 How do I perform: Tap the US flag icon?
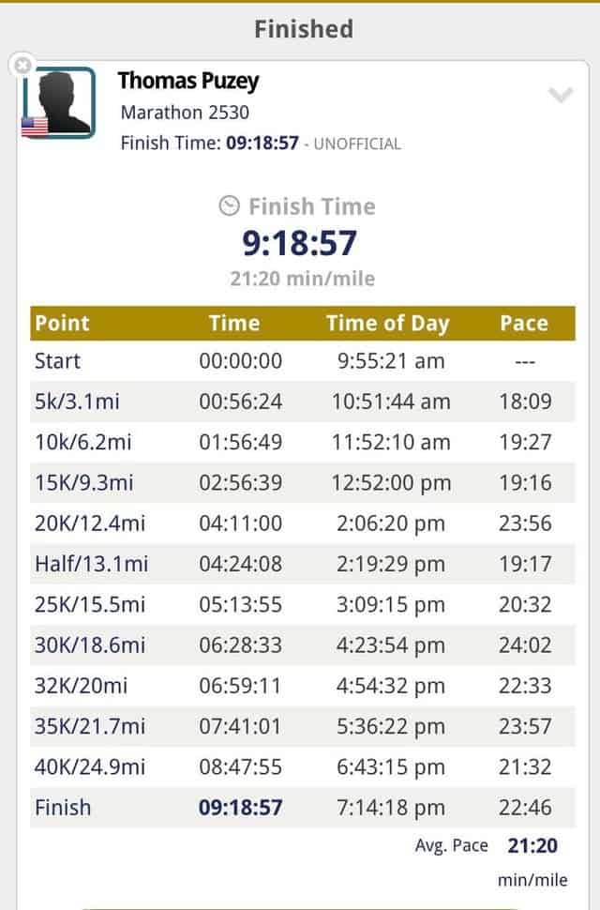coord(35,127)
